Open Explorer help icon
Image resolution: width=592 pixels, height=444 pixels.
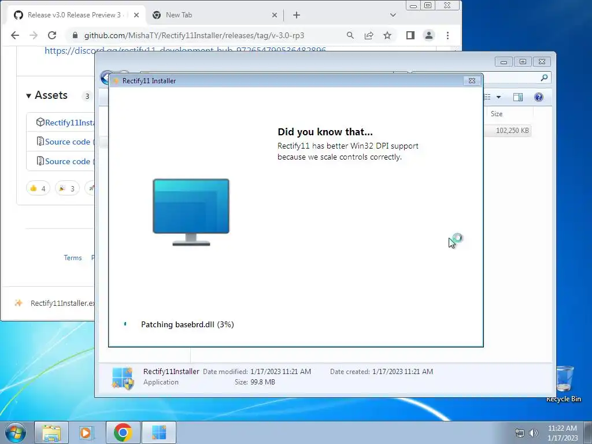[539, 97]
